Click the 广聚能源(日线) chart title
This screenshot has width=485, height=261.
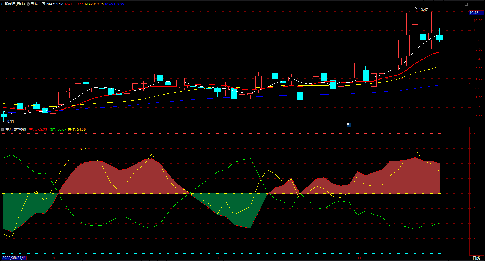coord(13,4)
